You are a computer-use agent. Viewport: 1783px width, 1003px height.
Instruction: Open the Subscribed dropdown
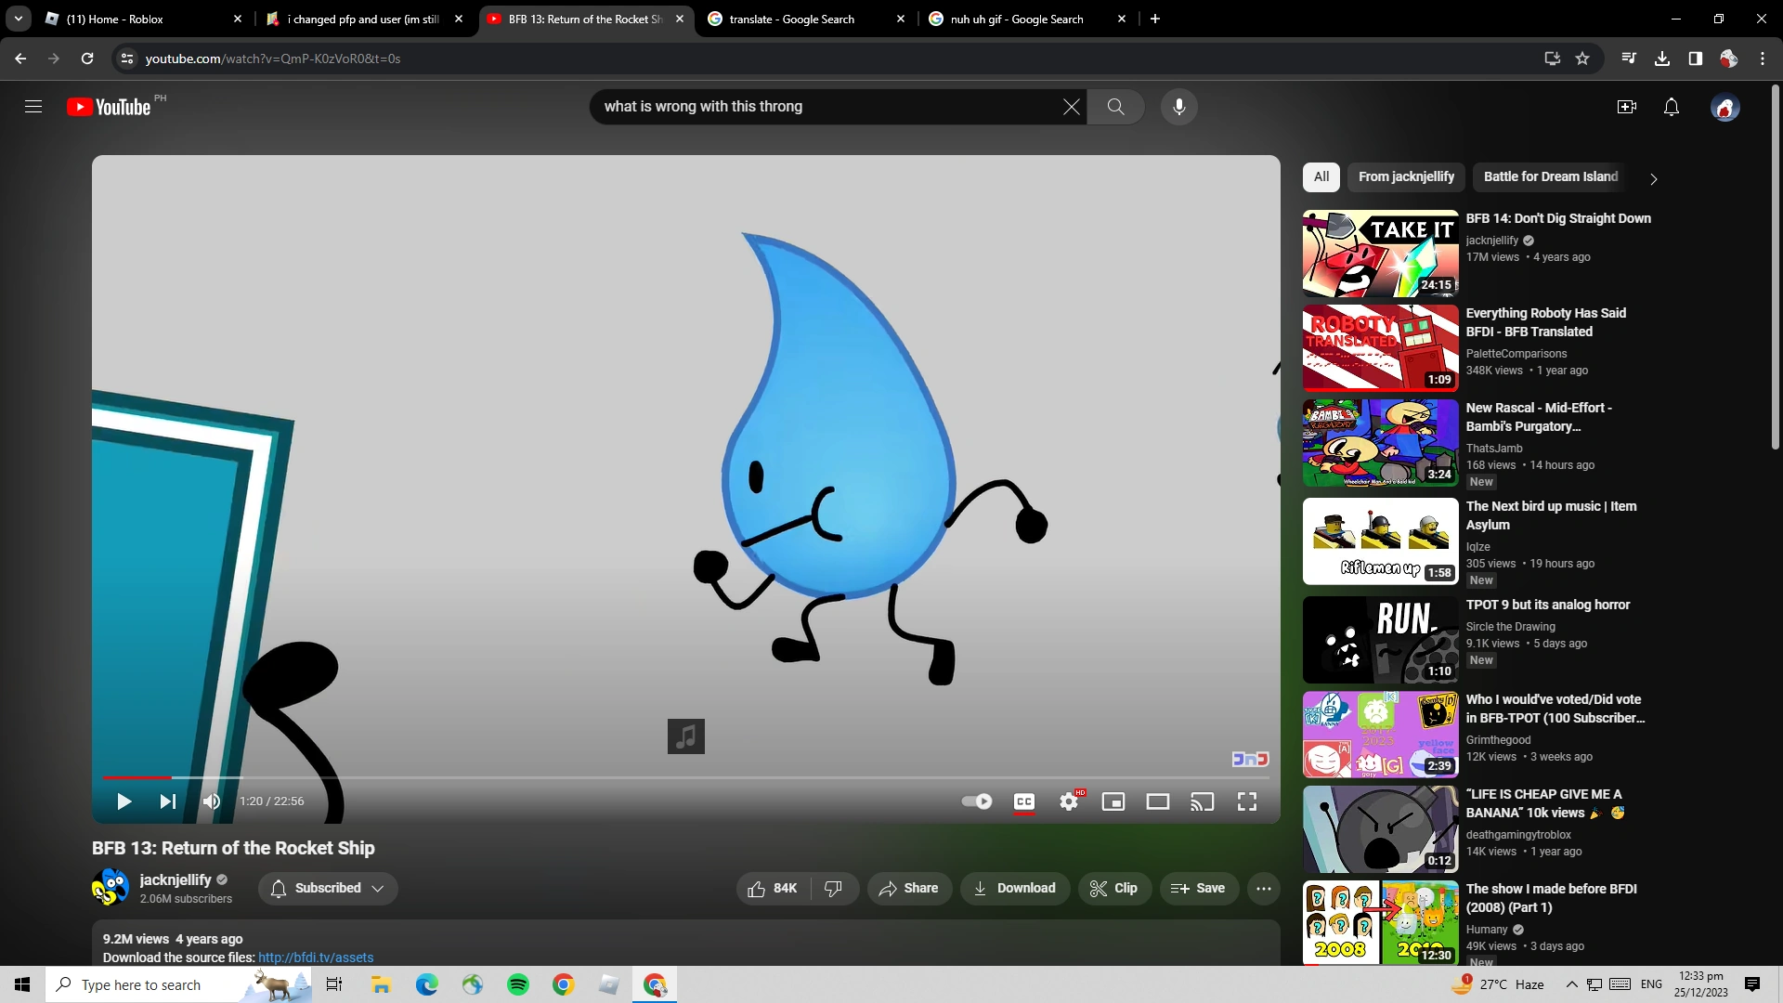[x=327, y=888]
